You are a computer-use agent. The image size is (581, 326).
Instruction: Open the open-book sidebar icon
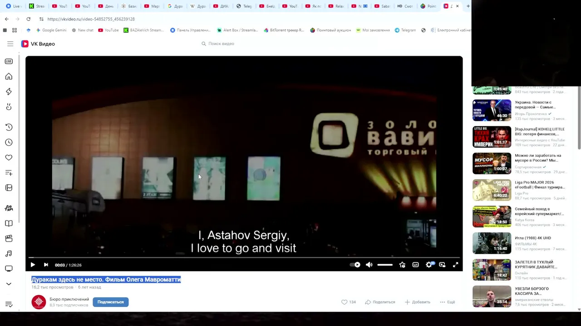coord(9,223)
